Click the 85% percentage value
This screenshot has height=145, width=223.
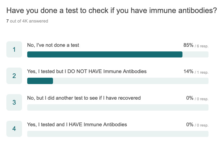point(188,45)
